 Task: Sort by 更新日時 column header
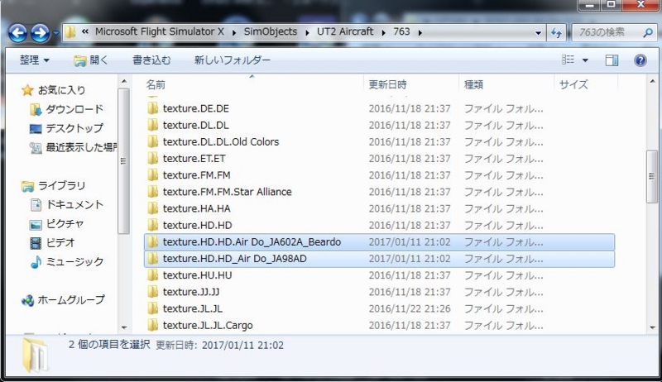pos(387,84)
